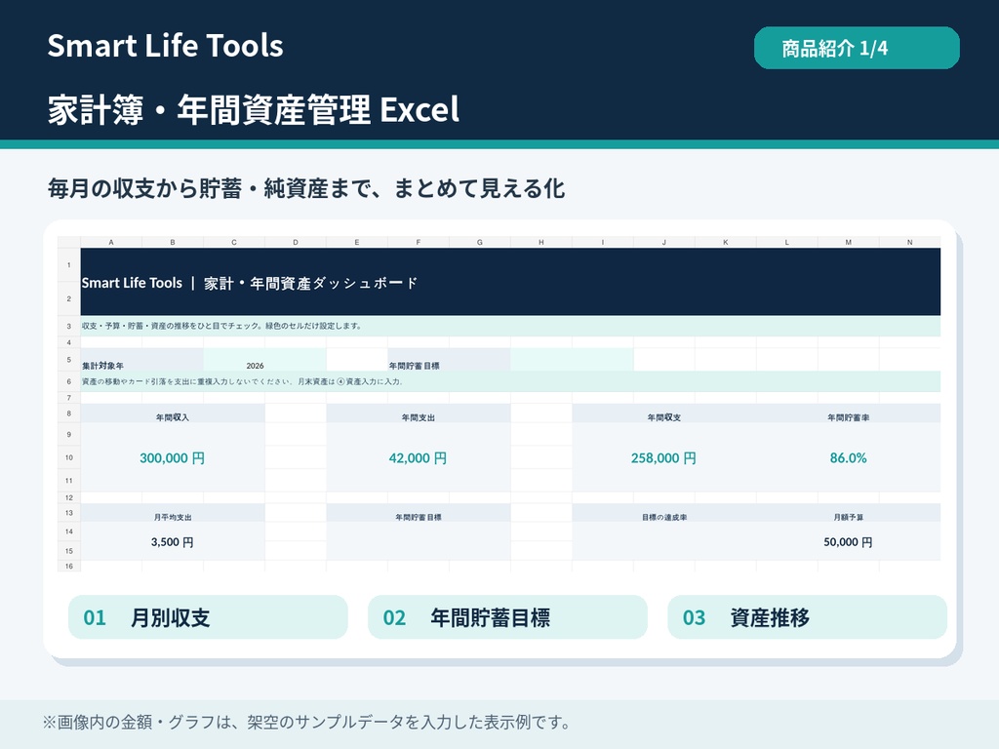Select the 258,000 円 value cell
Viewport: 999px width, 749px height.
(x=663, y=458)
